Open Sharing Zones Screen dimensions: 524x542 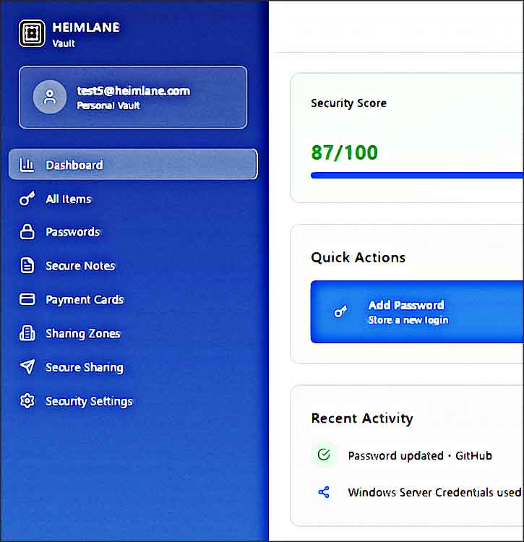(133, 334)
